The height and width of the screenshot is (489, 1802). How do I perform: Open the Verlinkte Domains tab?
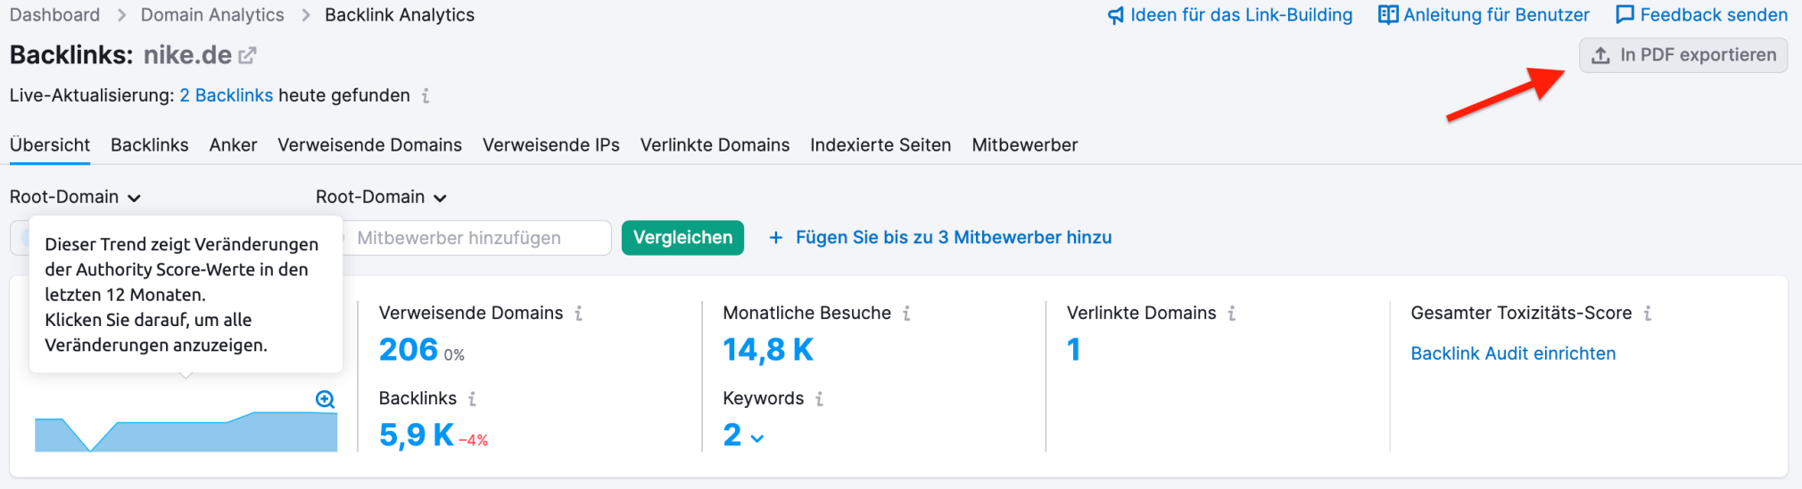pos(715,145)
